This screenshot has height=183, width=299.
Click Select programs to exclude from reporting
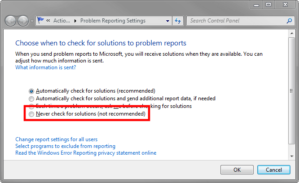tap(65, 146)
